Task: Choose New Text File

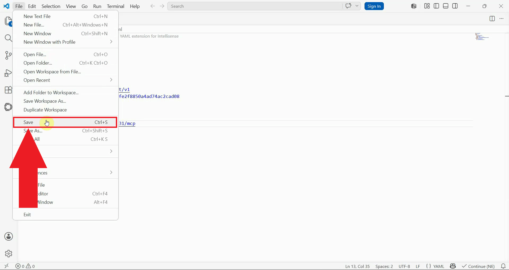Action: point(65,16)
